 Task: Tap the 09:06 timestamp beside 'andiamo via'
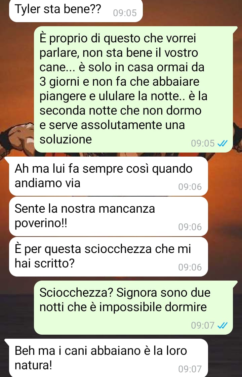pyautogui.click(x=190, y=187)
